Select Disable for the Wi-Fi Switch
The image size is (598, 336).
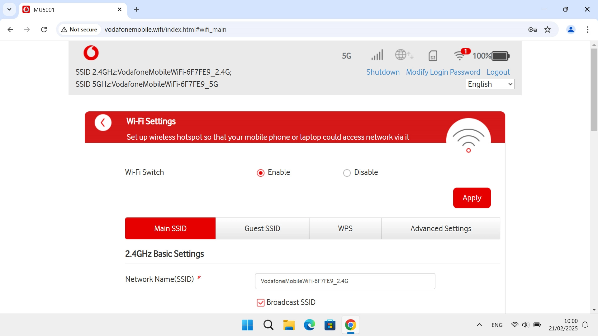click(347, 173)
